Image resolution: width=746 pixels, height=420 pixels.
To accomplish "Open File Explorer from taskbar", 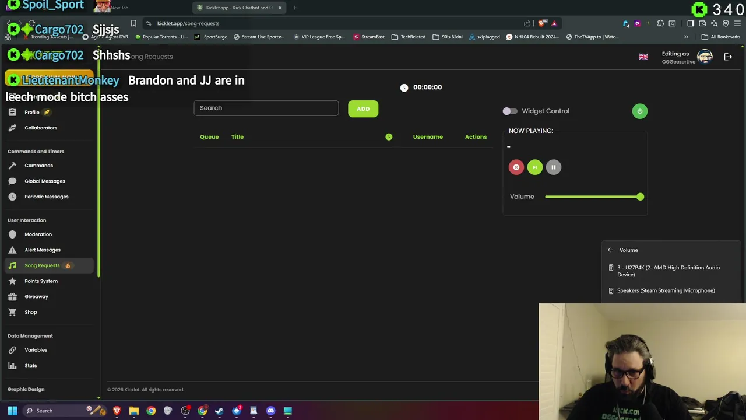I will [x=133, y=411].
